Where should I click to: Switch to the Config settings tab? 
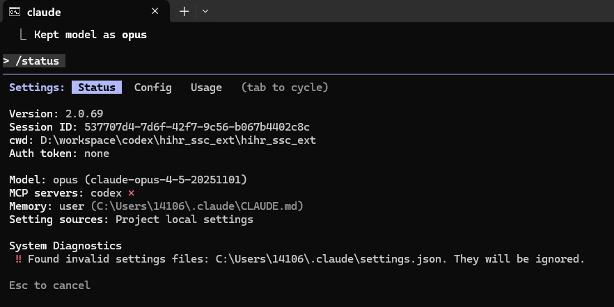152,87
